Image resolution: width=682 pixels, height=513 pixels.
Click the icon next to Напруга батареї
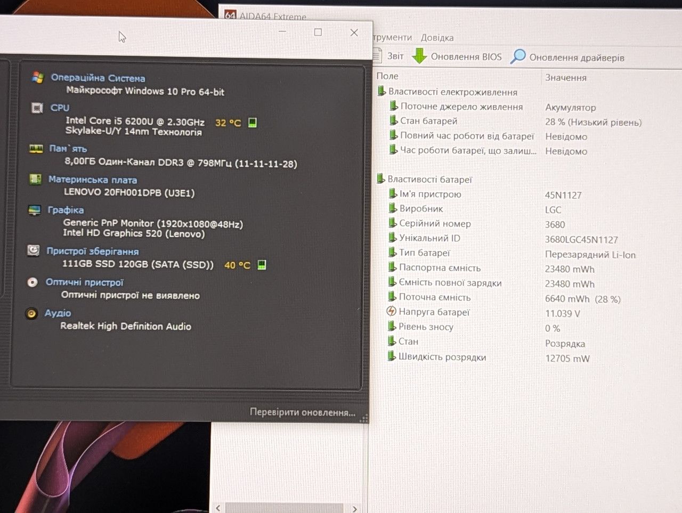click(x=391, y=311)
